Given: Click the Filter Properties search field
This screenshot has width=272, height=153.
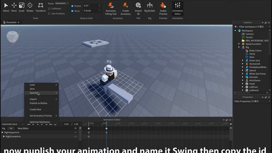Looking at the screenshot, I should point(251,101).
